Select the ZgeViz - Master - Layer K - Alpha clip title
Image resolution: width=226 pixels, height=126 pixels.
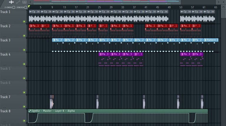click(53, 111)
